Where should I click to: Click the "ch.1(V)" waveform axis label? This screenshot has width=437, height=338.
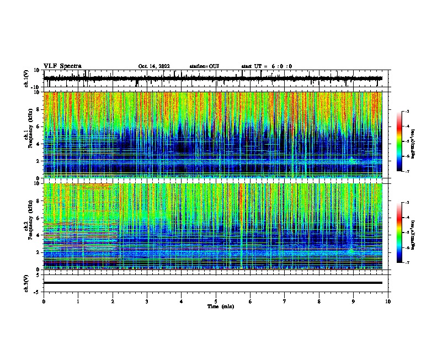pyautogui.click(x=26, y=78)
